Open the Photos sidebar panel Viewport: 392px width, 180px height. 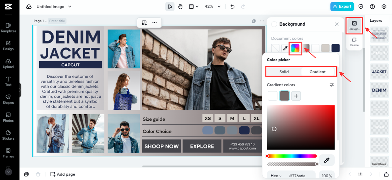pyautogui.click(x=8, y=117)
